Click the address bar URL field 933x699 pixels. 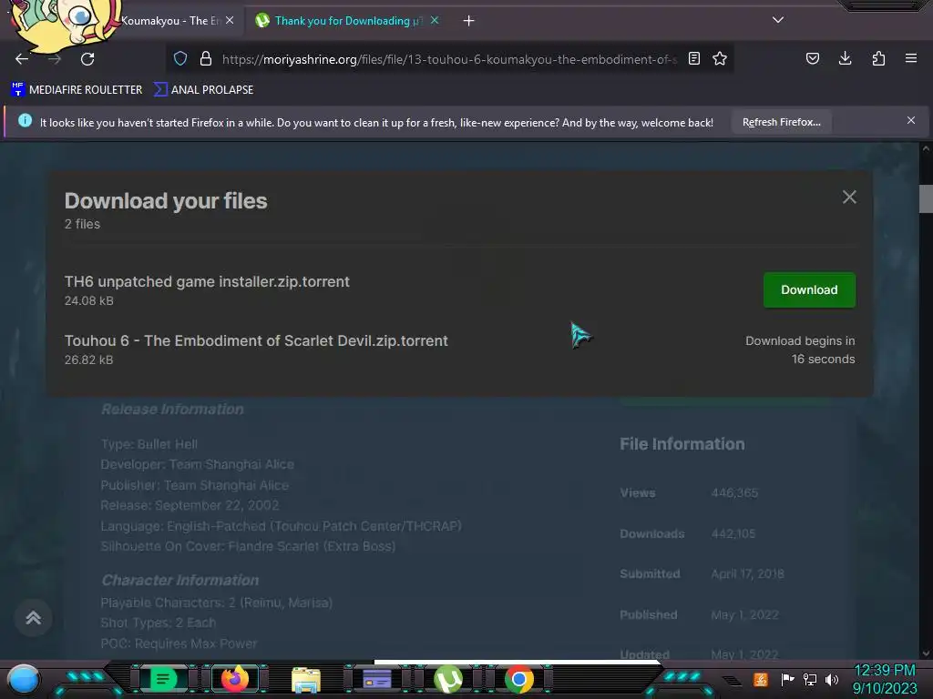pos(449,59)
